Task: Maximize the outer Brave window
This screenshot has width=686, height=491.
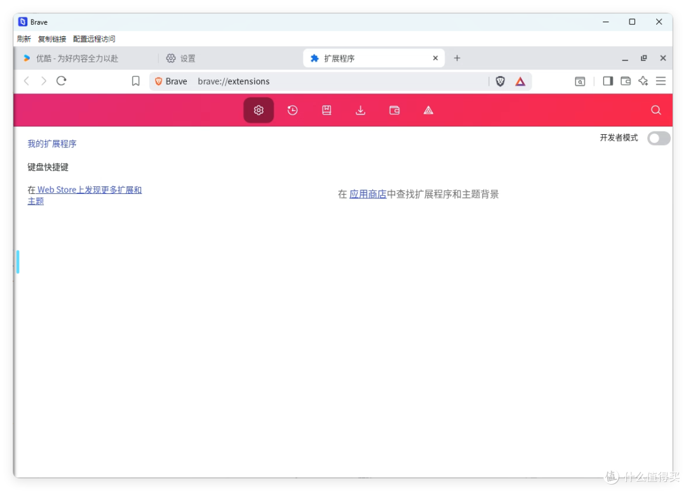Action: point(632,22)
